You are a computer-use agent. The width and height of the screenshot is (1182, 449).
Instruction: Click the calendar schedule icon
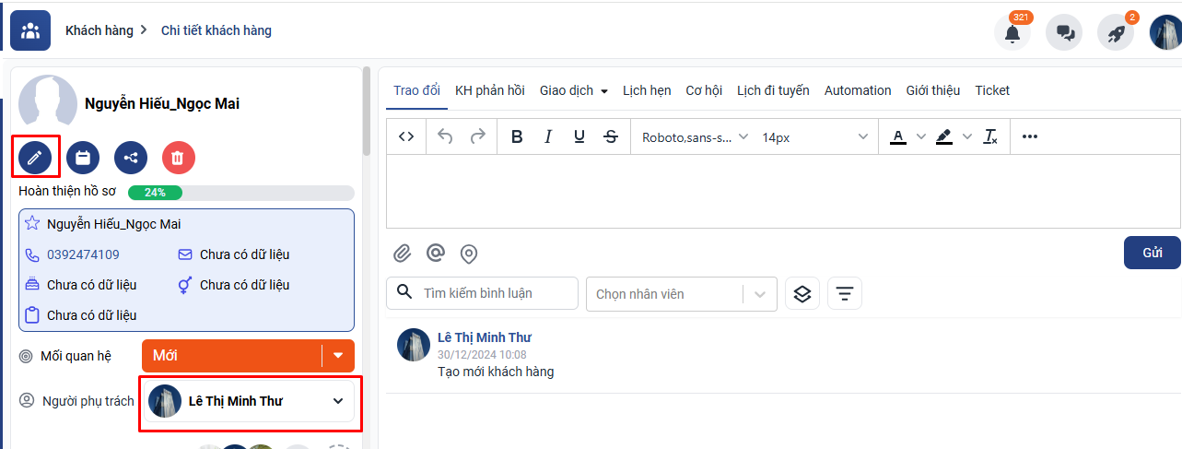tap(83, 158)
